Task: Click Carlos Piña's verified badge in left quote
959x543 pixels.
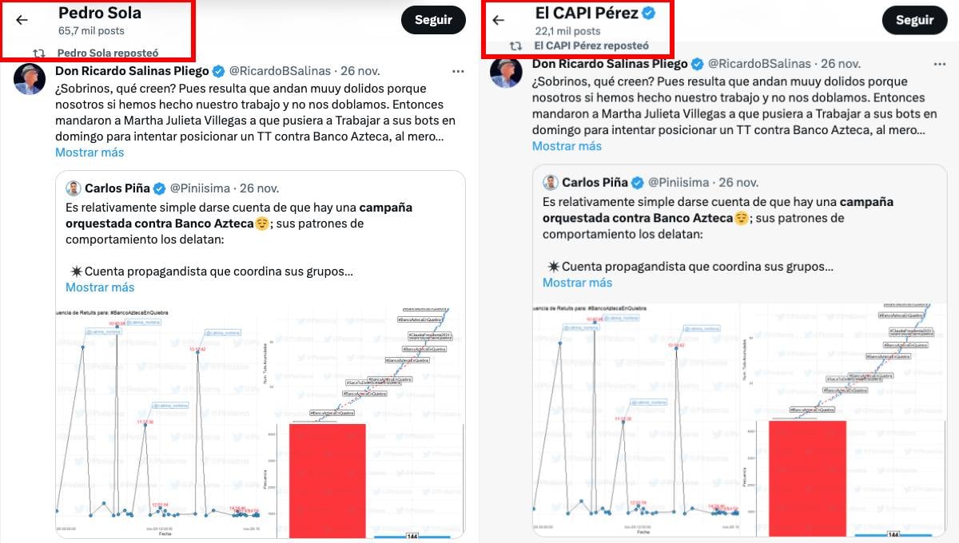Action: [159, 188]
